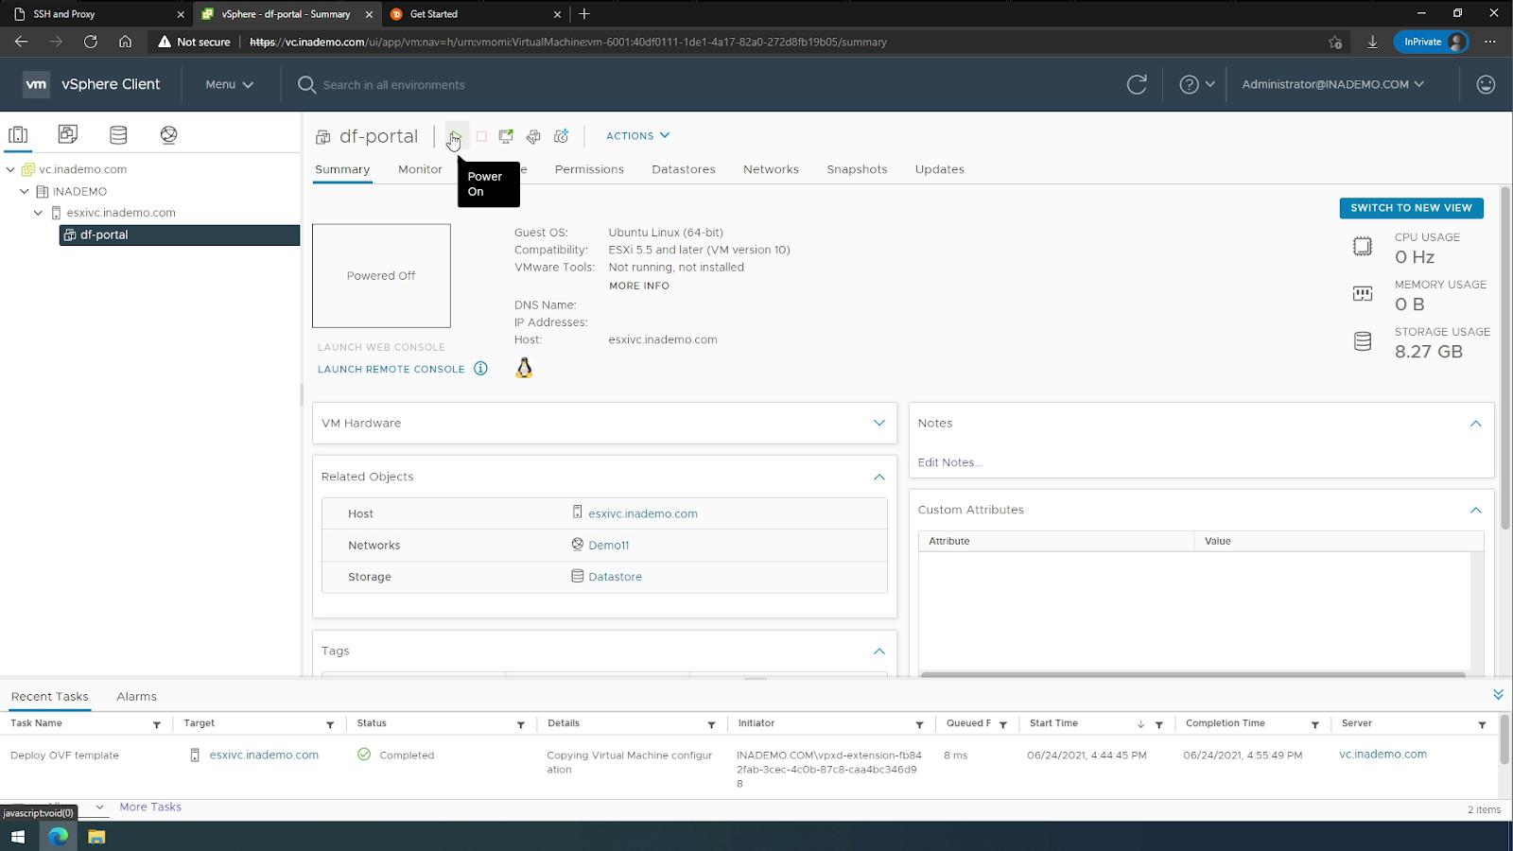Click the browser downloads icon
The height and width of the screenshot is (851, 1513).
(x=1372, y=42)
